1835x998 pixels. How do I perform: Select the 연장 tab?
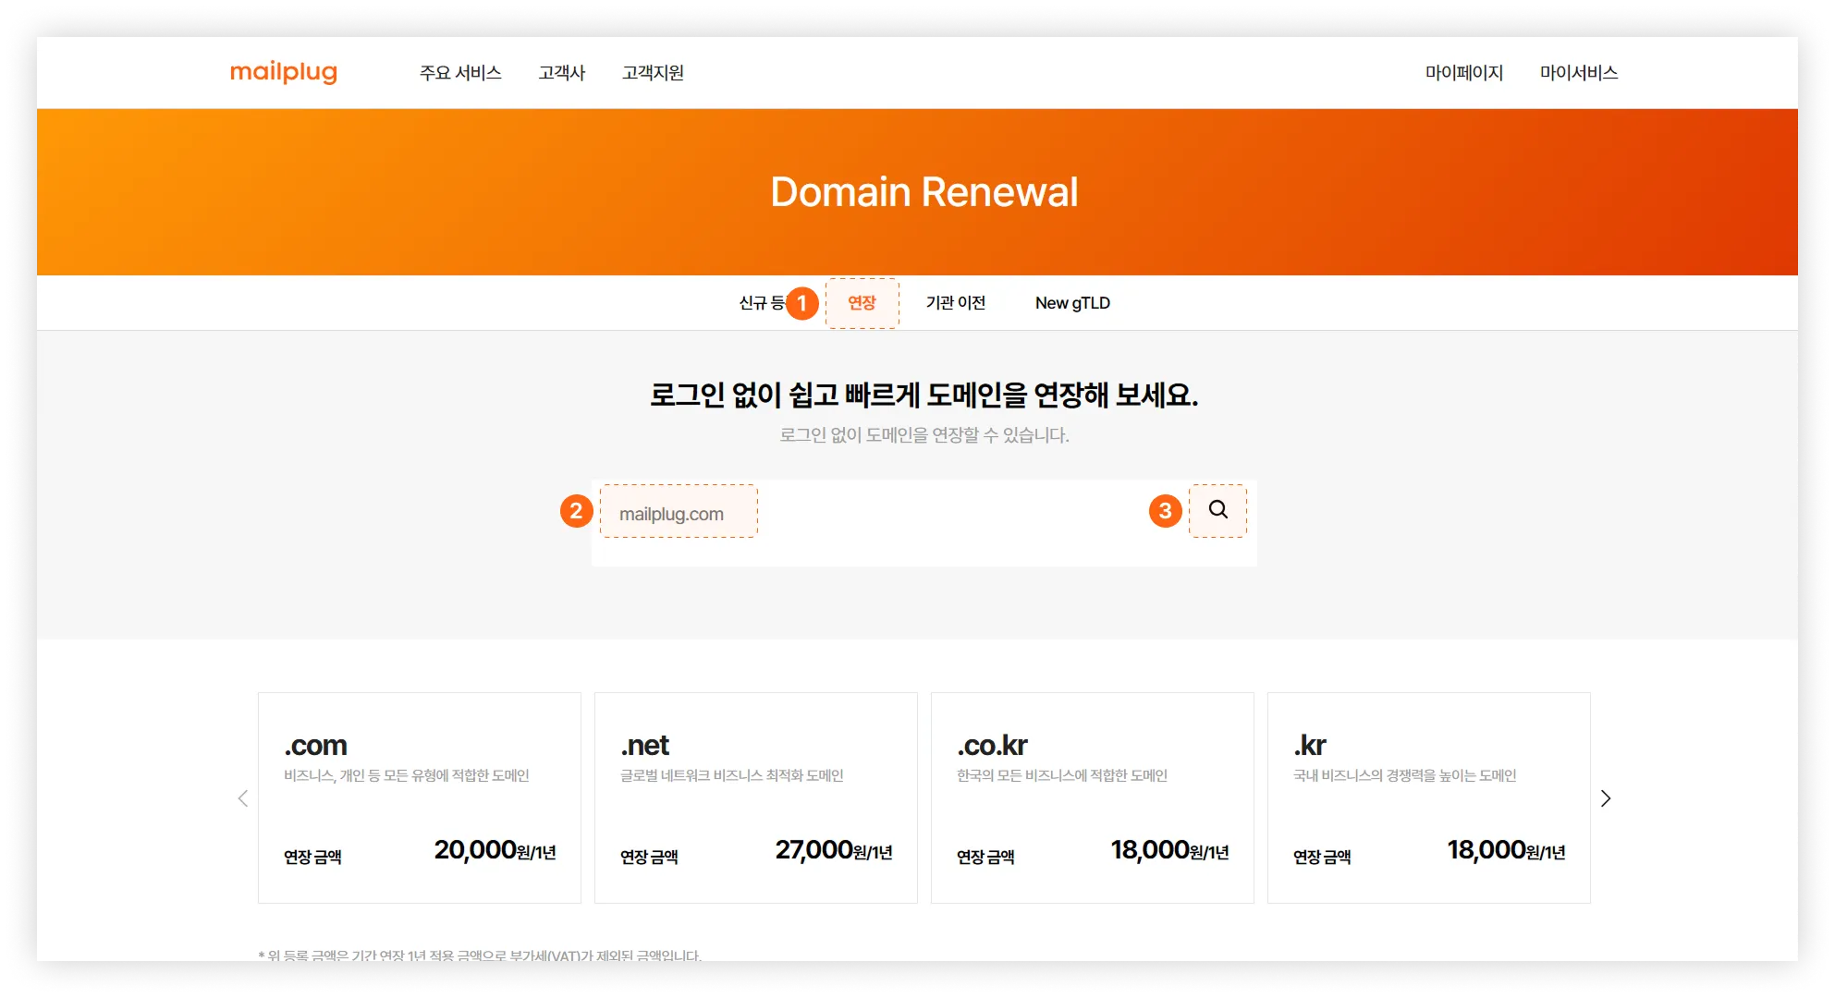coord(862,303)
